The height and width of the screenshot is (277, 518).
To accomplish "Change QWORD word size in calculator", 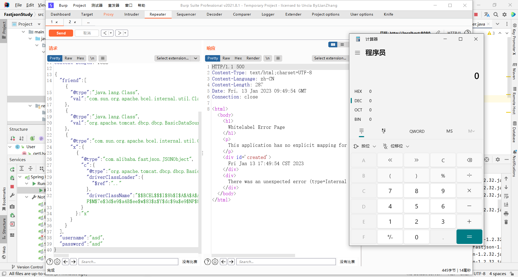I will click(417, 131).
